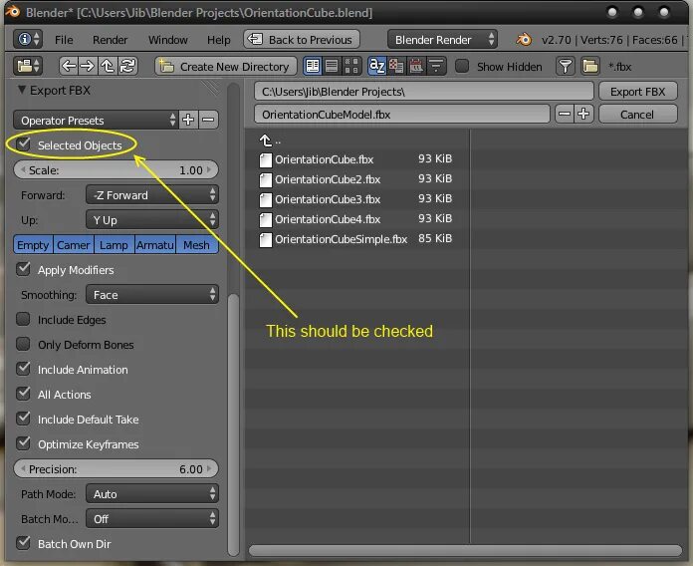
Task: Click the Blender logo in the info header
Action: point(524,39)
